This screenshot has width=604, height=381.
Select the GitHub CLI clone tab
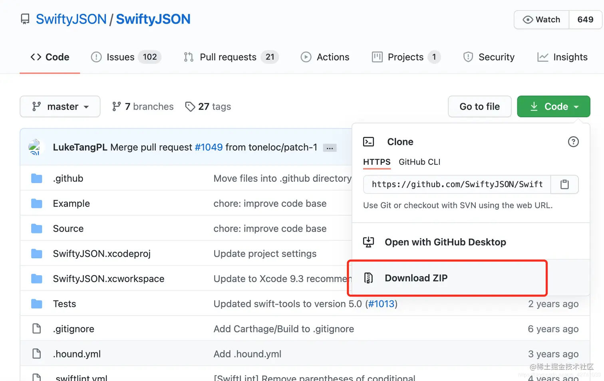coord(419,162)
